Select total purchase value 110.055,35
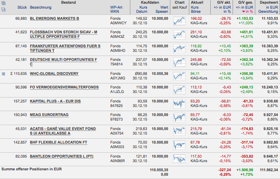The height and width of the screenshot is (179, 280). pos(159,170)
